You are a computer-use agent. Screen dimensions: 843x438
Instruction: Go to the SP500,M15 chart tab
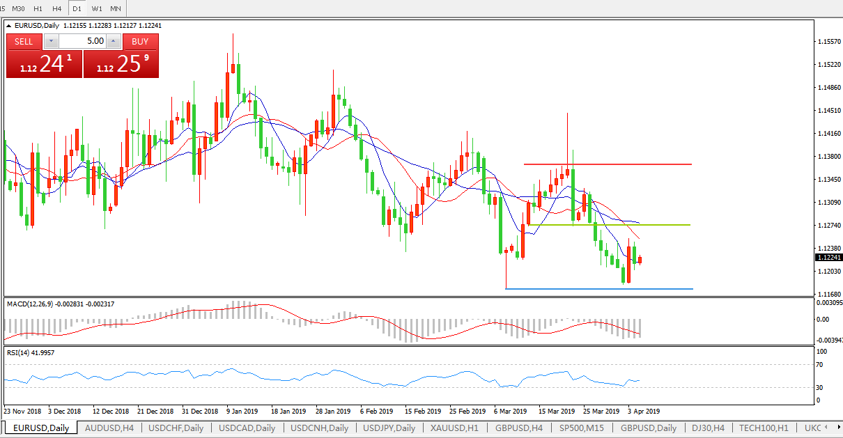[x=582, y=428]
